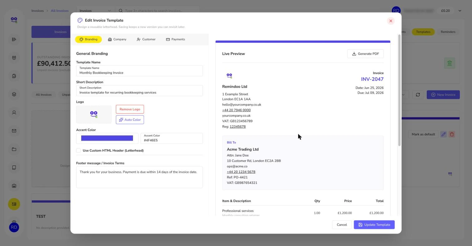472x246 pixels.
Task: Click the Acme phone number +44 20 1234 5678
Action: tap(241, 172)
